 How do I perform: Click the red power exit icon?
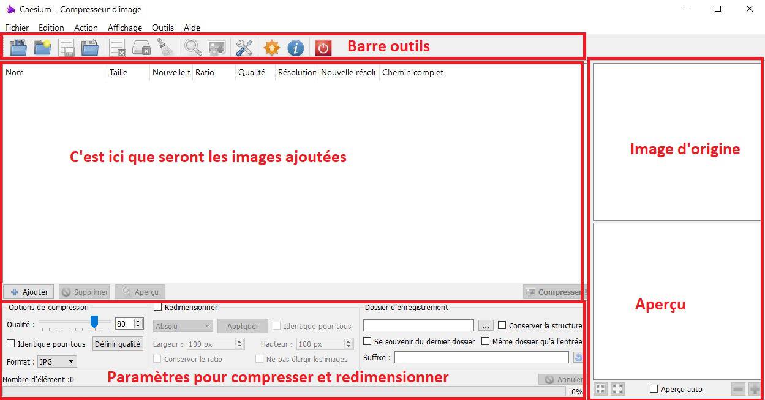coord(323,47)
